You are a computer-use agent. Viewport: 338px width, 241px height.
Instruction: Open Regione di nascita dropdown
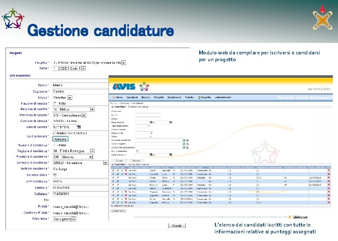92,109
